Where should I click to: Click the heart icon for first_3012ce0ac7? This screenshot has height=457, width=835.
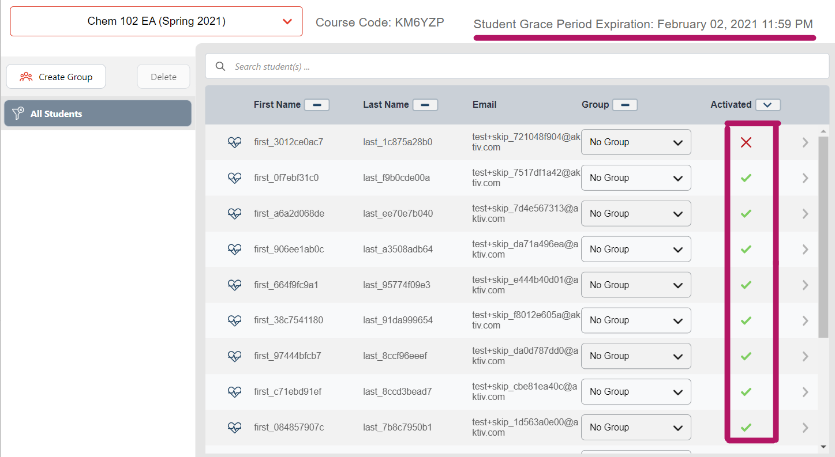[234, 142]
